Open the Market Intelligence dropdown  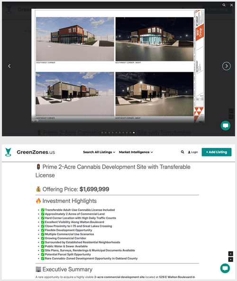tap(136, 152)
